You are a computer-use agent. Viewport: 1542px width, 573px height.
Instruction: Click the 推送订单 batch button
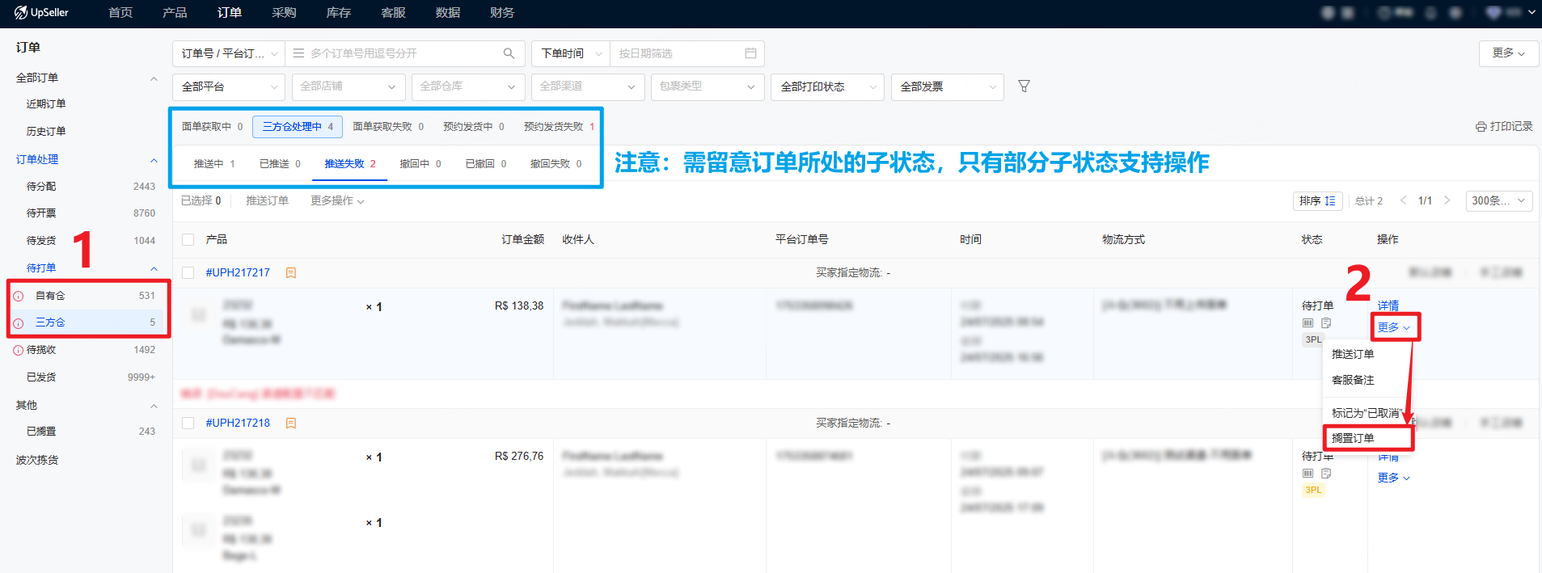[x=267, y=201]
